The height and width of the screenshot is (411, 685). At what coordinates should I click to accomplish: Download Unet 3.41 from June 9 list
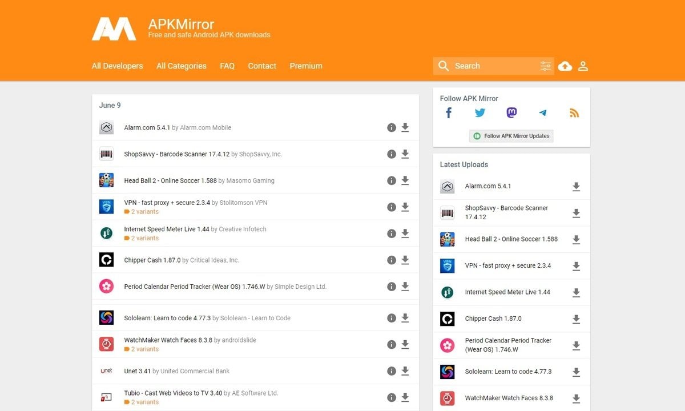click(x=405, y=371)
